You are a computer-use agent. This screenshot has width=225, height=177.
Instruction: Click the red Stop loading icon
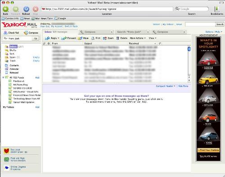pyautogui.click(x=36, y=9)
